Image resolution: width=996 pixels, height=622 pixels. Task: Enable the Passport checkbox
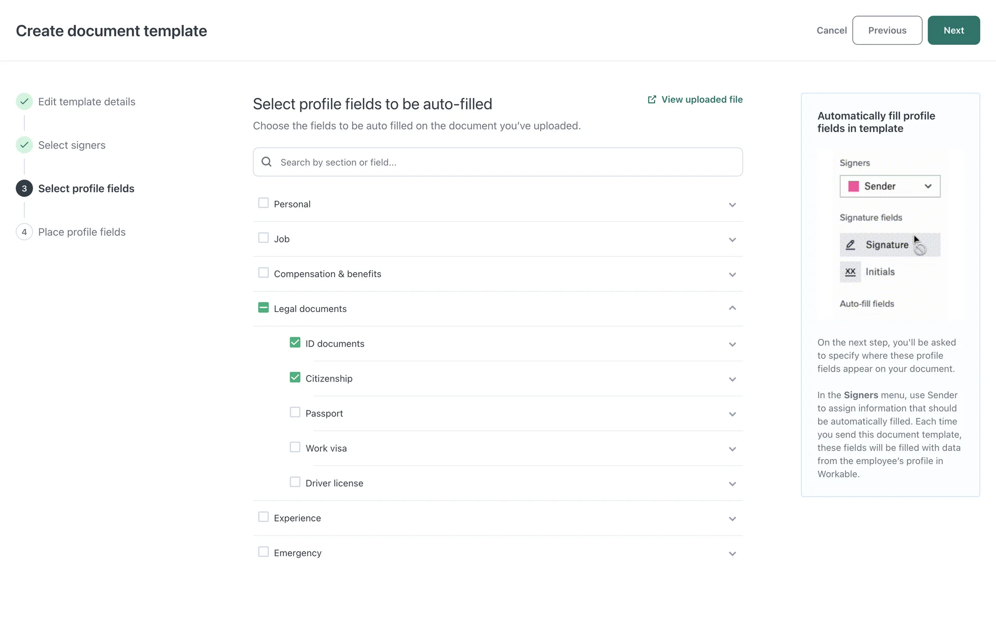click(x=295, y=413)
